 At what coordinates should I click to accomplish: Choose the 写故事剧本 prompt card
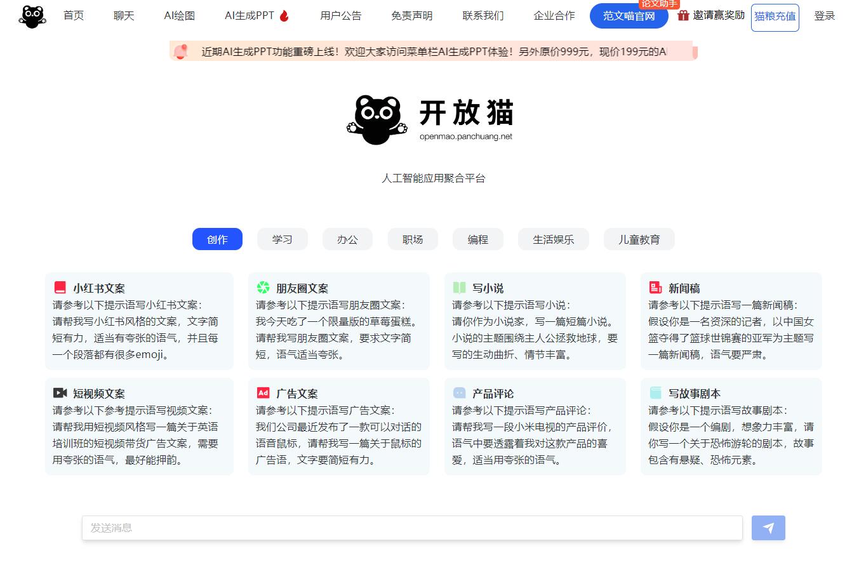pyautogui.click(x=731, y=426)
